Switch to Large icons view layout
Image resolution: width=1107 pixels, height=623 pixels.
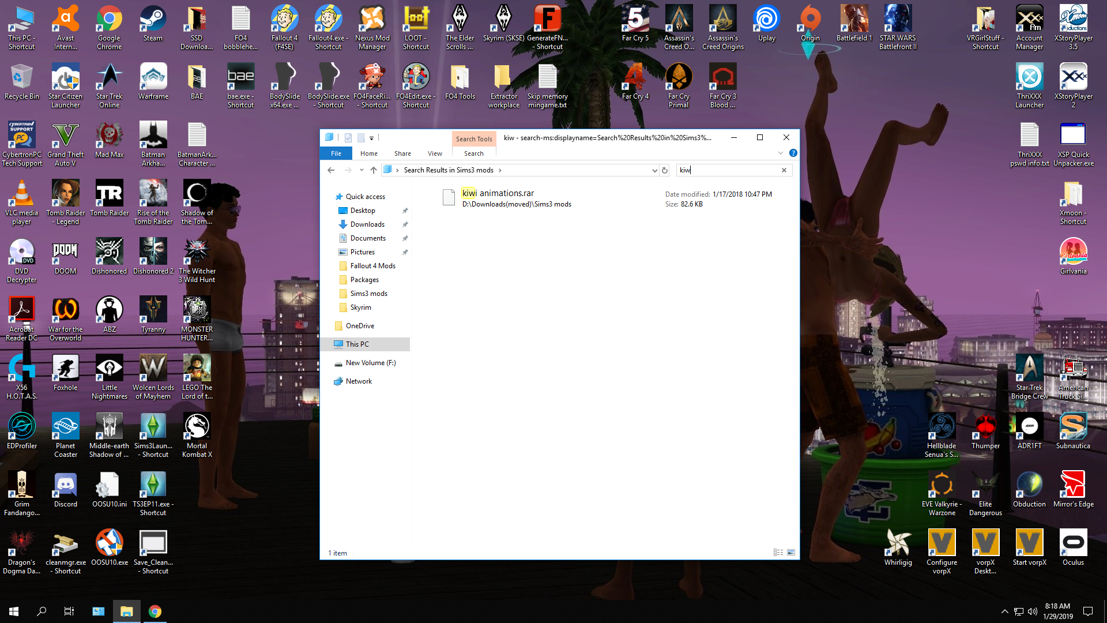[x=791, y=553]
